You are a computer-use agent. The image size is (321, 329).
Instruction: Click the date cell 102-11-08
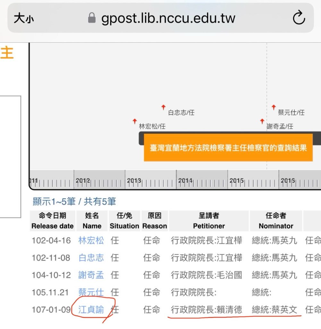[x=51, y=258]
